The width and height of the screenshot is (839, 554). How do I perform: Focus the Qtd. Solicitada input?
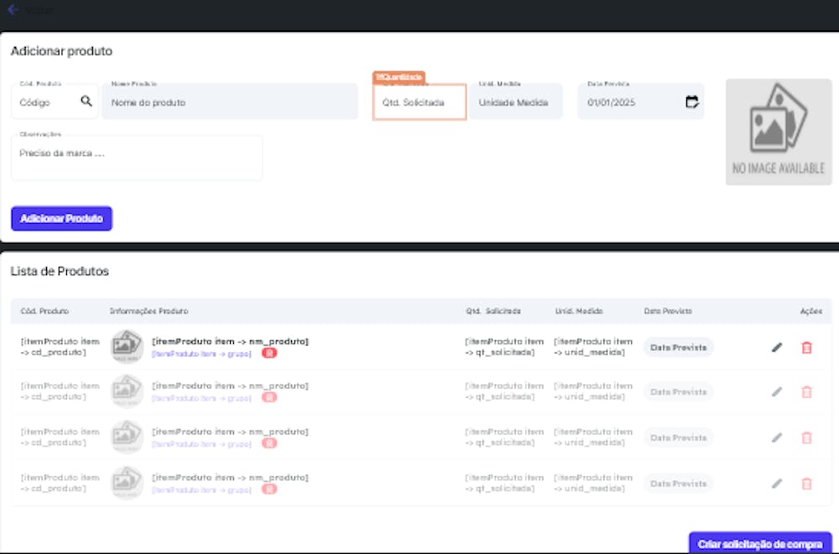(x=419, y=101)
